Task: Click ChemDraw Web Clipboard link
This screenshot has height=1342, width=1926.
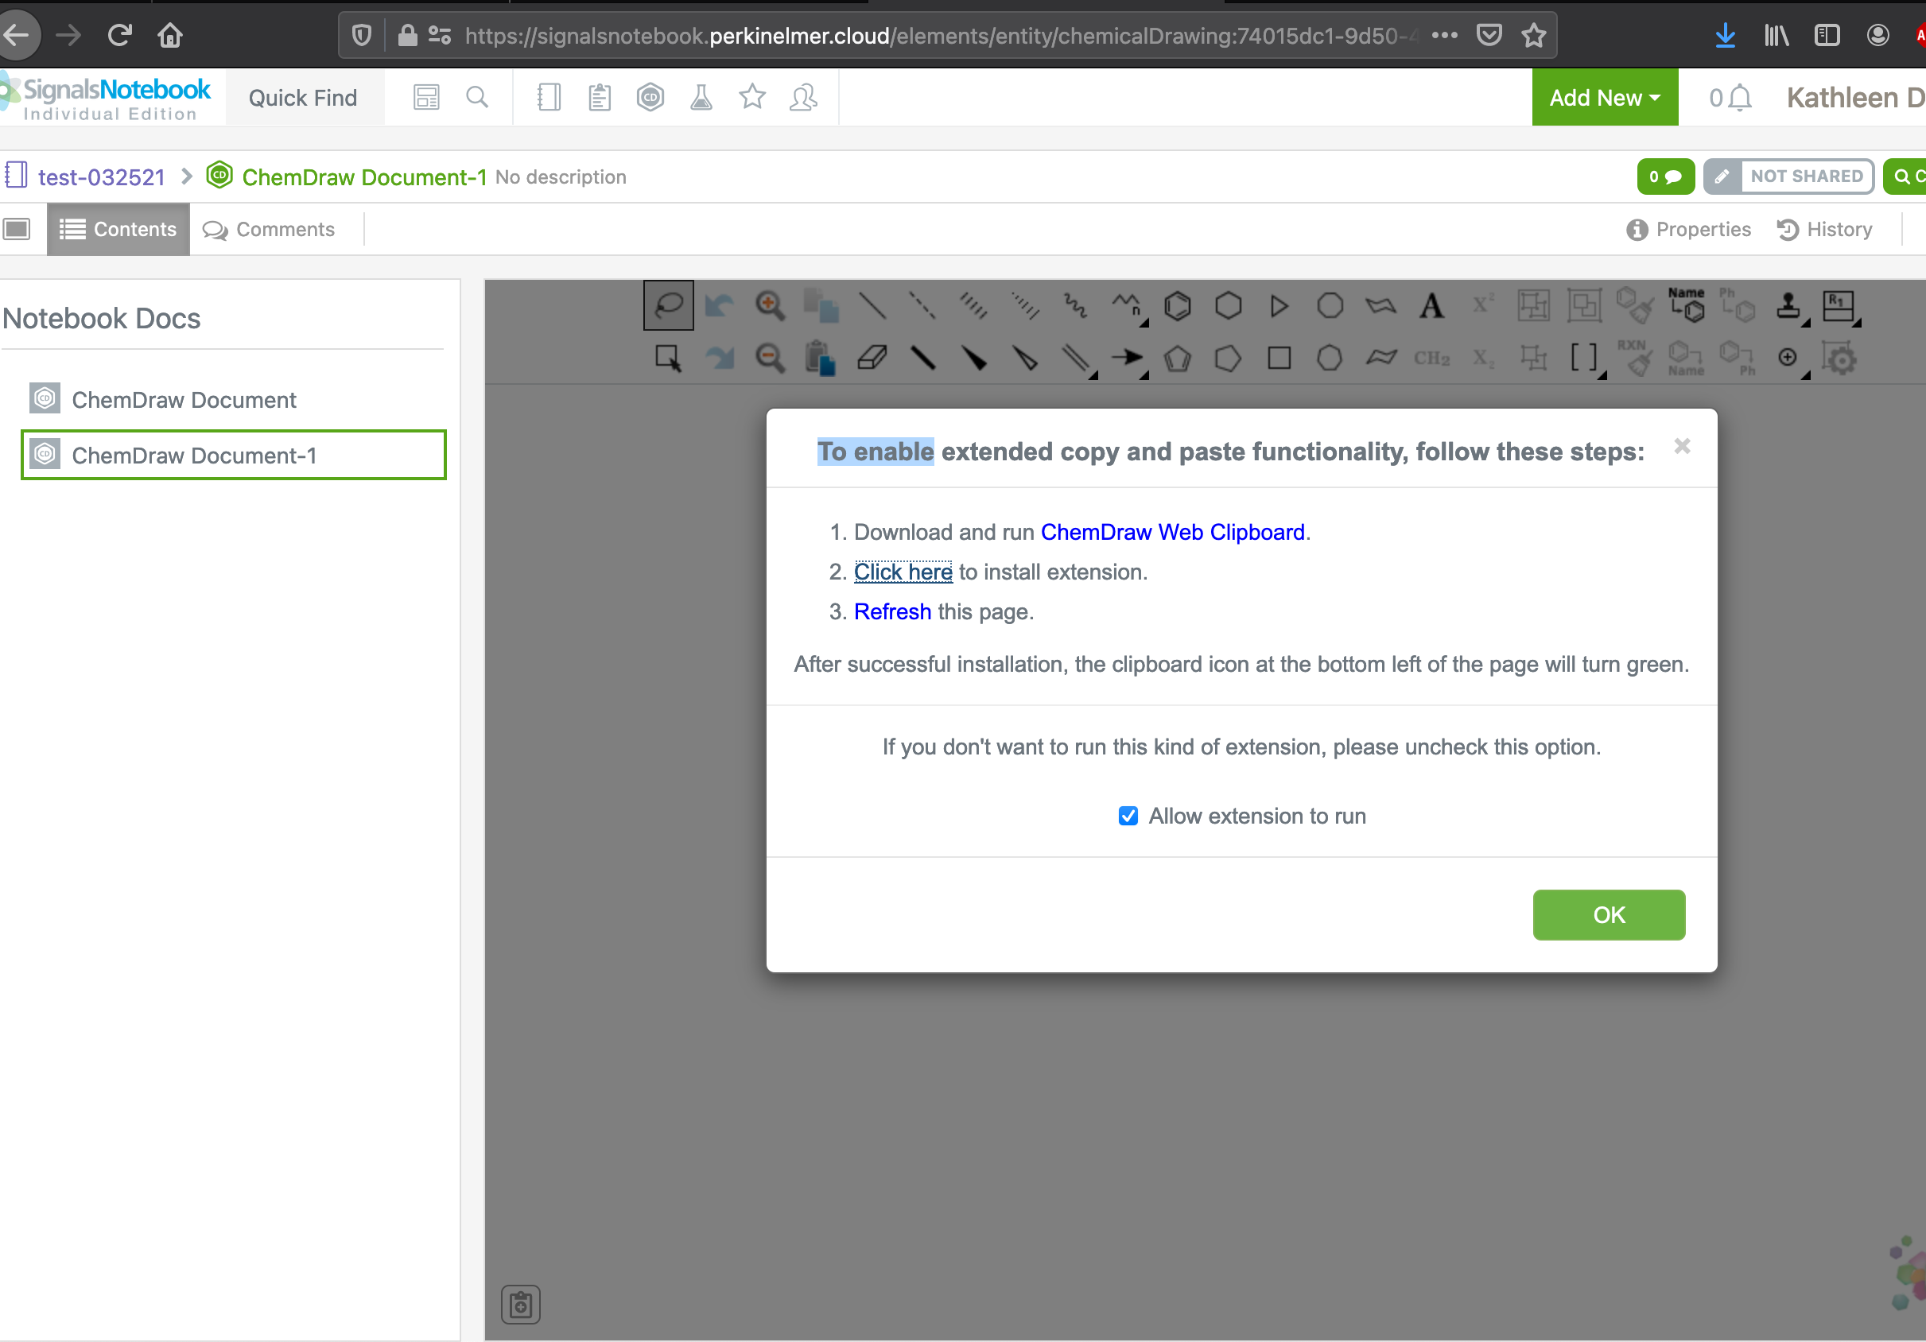Action: point(1171,531)
